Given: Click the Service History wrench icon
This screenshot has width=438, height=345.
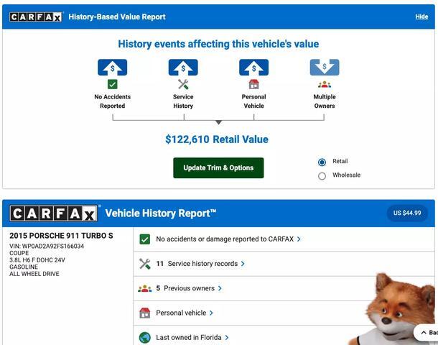Looking at the screenshot, I should [x=183, y=84].
